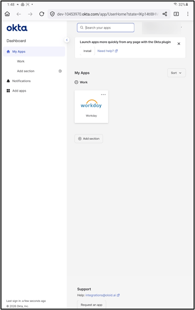195x310 pixels.
Task: Click the Notifications bell icon
Action: click(x=8, y=81)
